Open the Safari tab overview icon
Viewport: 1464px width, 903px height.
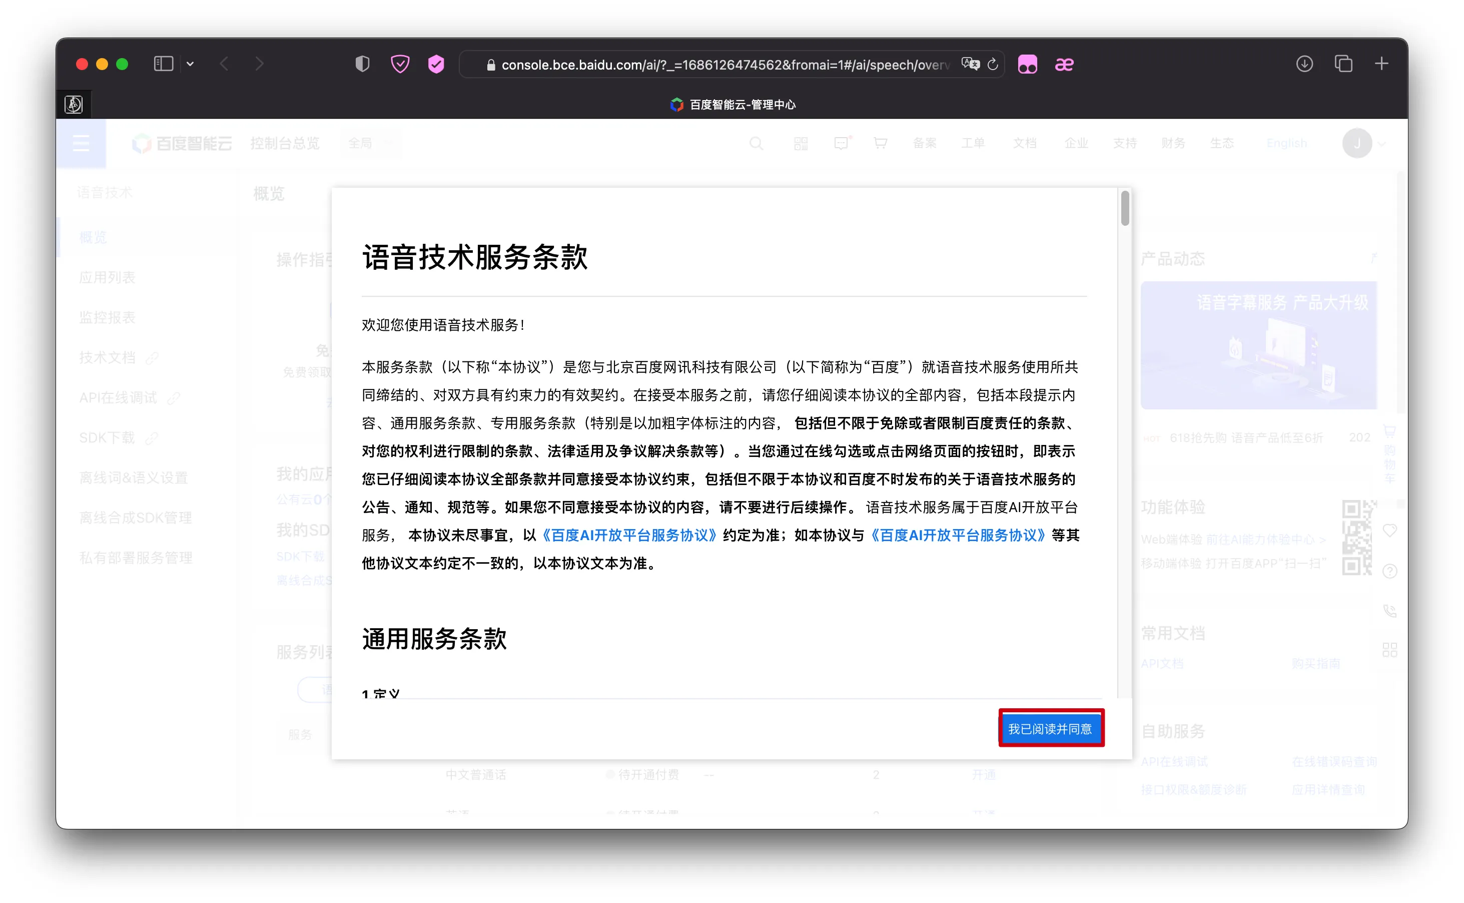pyautogui.click(x=1343, y=64)
